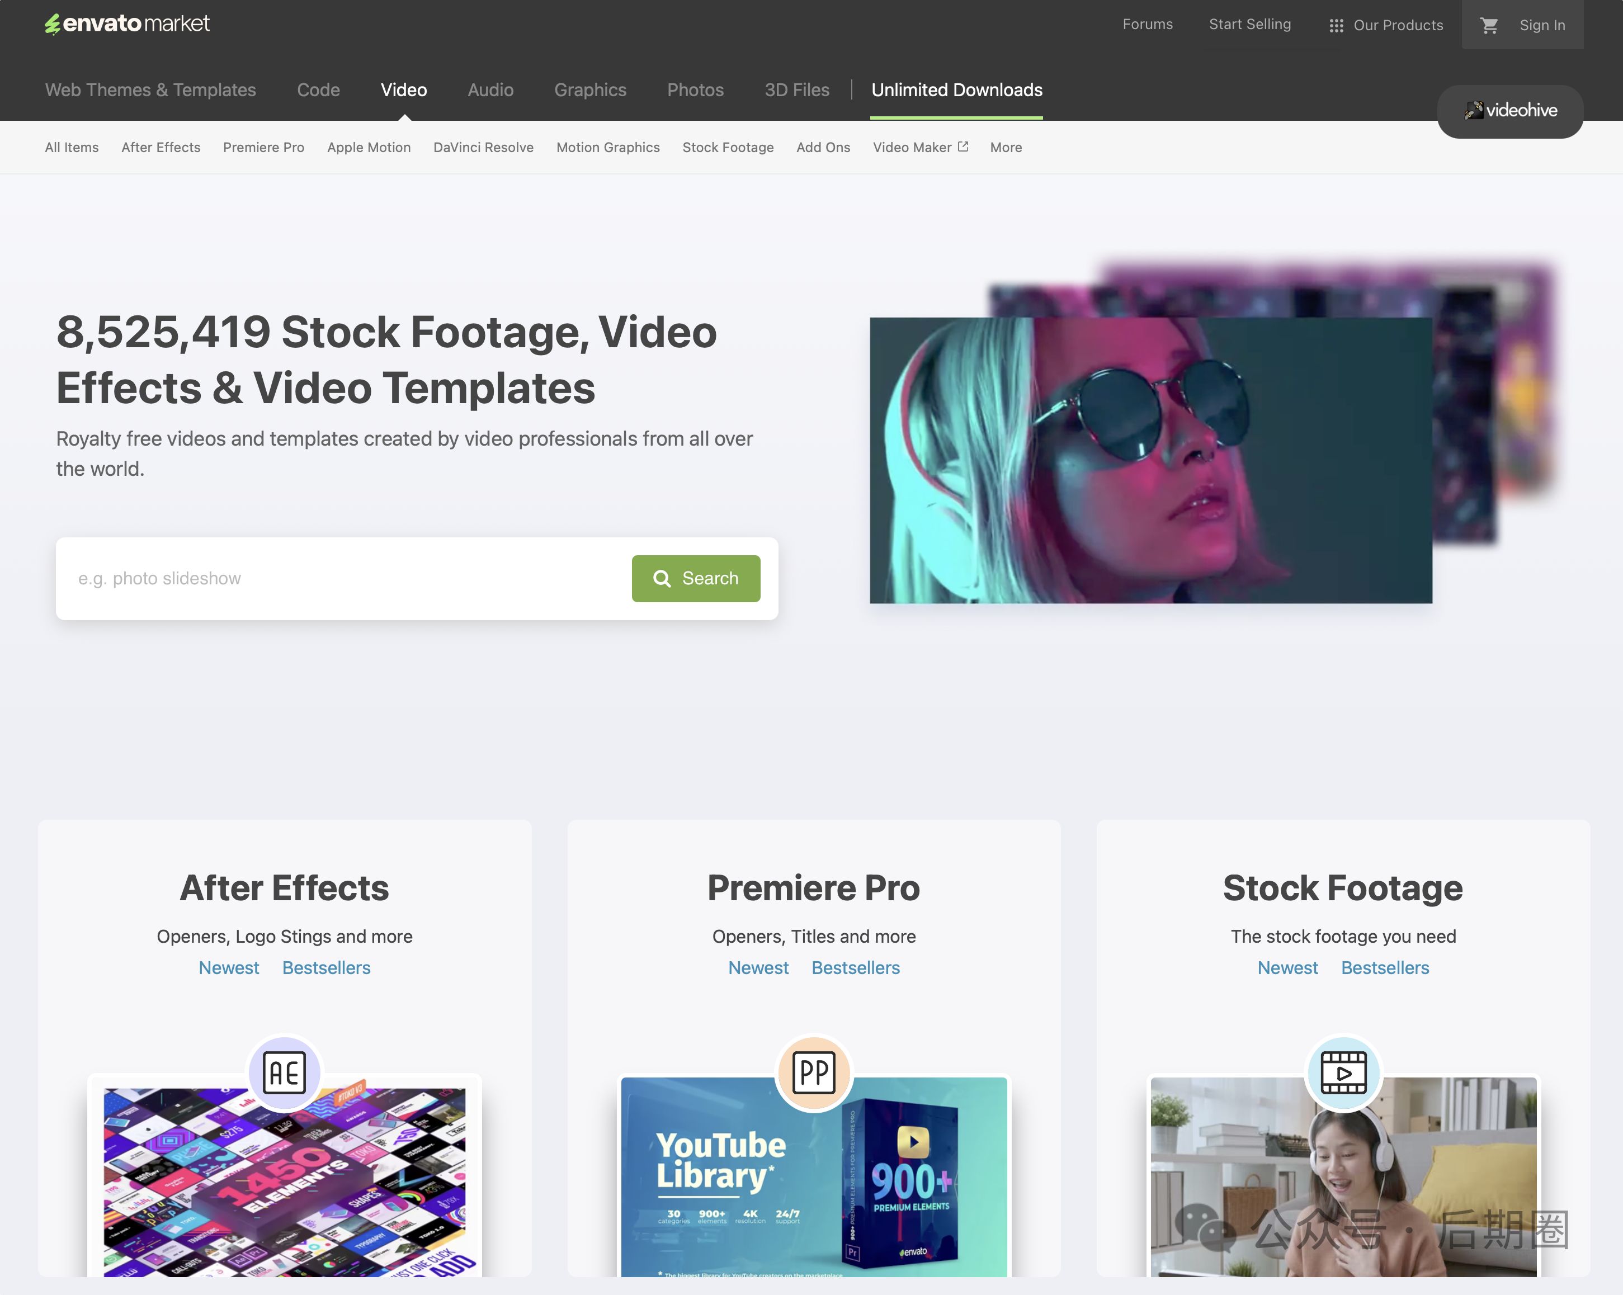Open the DaVinci Resolve subcategory

tap(483, 148)
